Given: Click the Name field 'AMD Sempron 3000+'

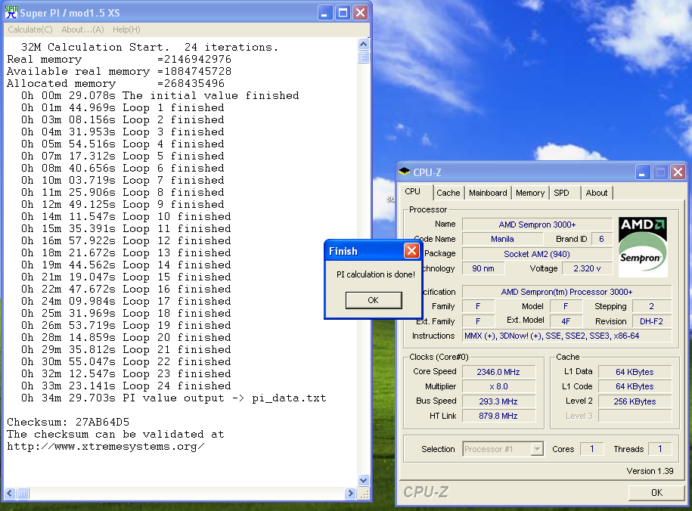Looking at the screenshot, I should (537, 225).
